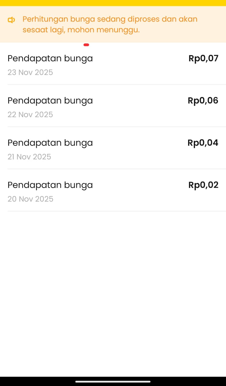The image size is (226, 386).
Task: Select the Rp0,02 interest amount
Action: pos(203,185)
